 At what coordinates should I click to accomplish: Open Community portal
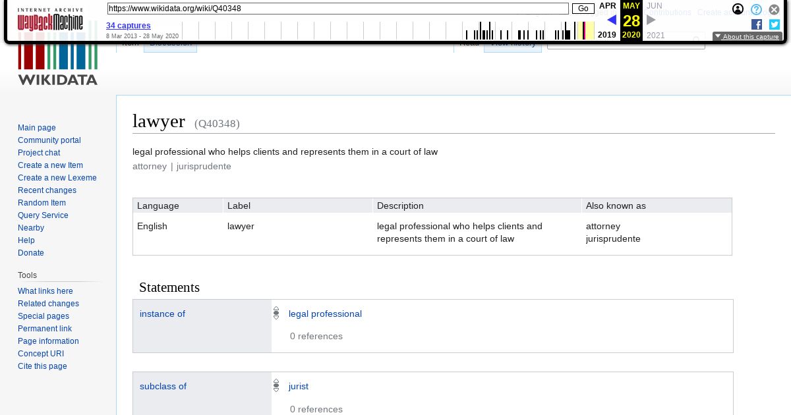49,140
